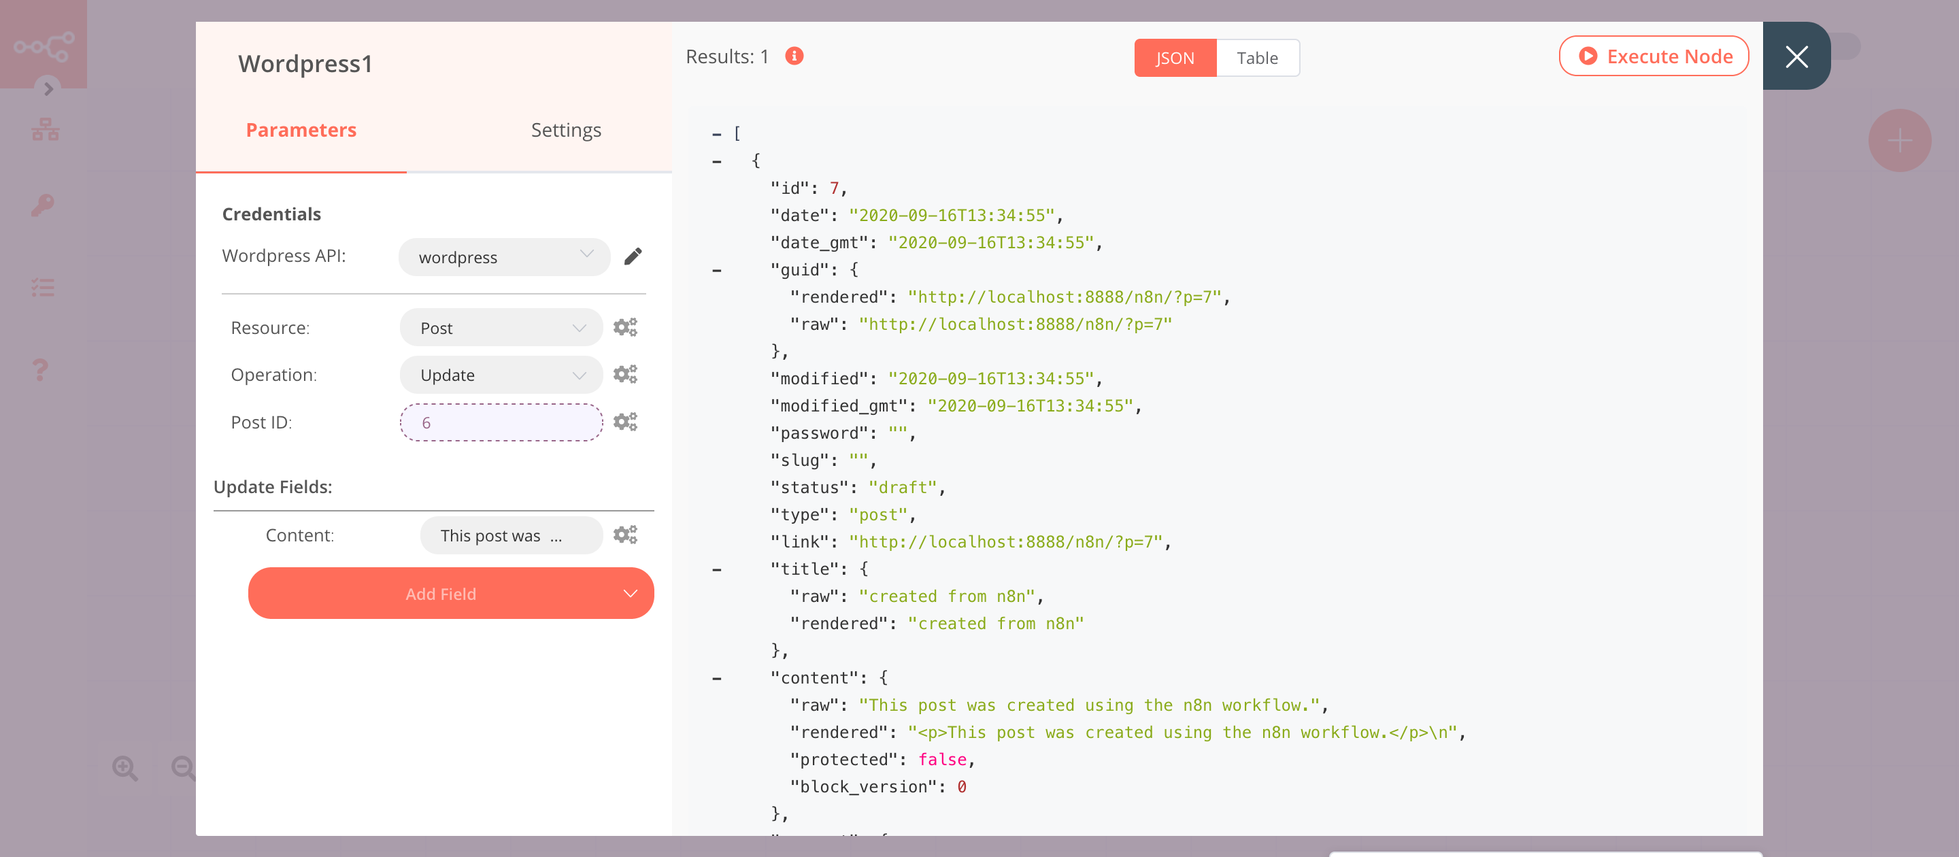Edit the Post ID input field
The height and width of the screenshot is (857, 1959).
501,421
